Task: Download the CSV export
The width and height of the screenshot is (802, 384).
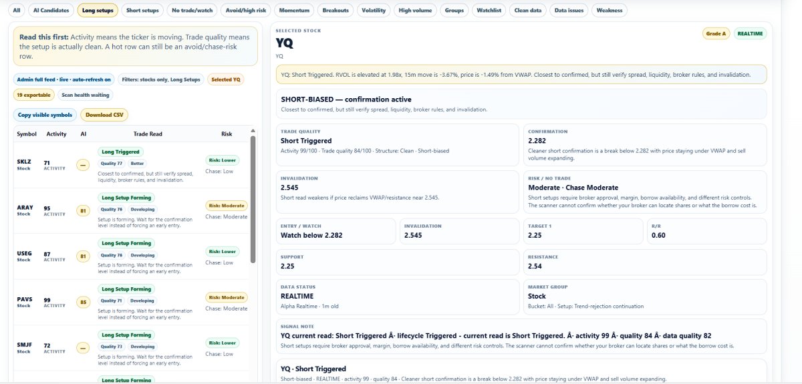Action: point(104,115)
